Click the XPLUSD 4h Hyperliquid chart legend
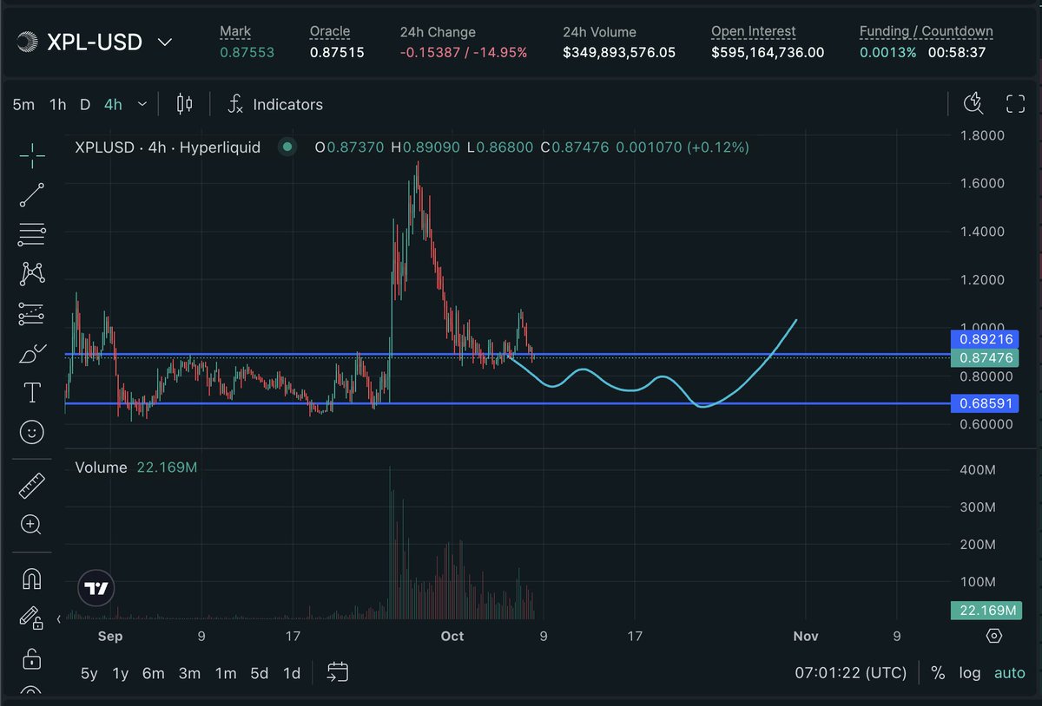 click(168, 147)
